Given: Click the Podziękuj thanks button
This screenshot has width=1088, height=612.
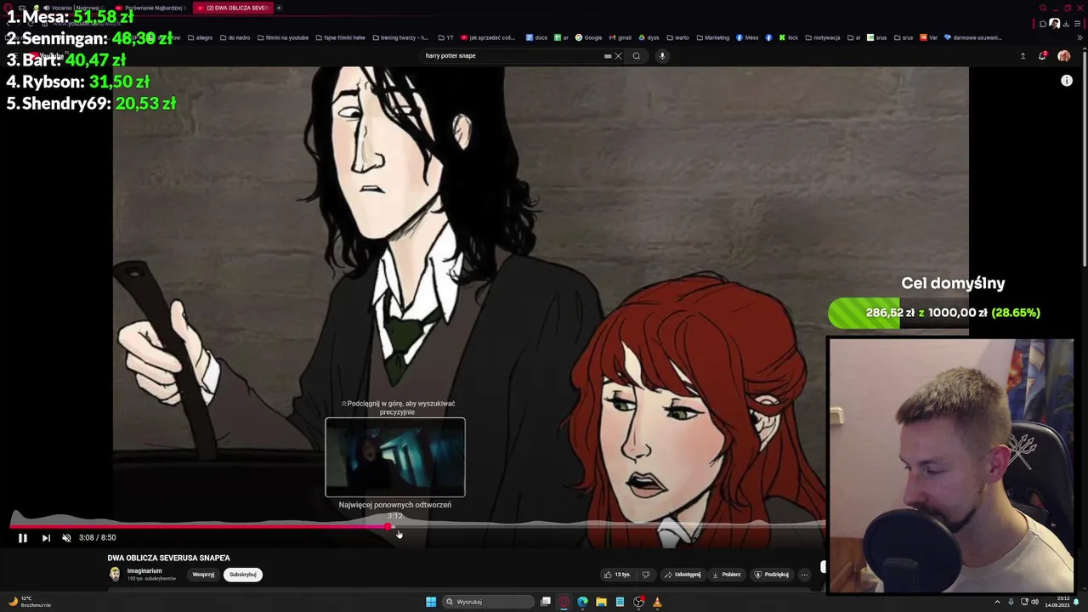Looking at the screenshot, I should click(x=772, y=575).
